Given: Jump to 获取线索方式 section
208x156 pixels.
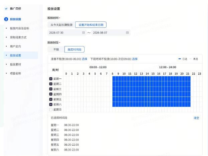Looking at the screenshot, I should [18, 37].
